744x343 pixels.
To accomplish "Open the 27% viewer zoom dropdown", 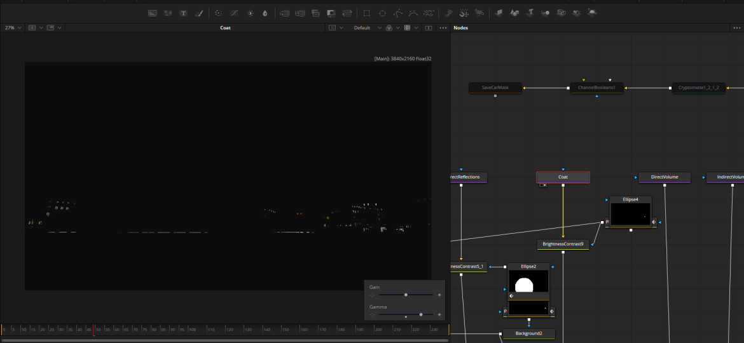I will 13,28.
